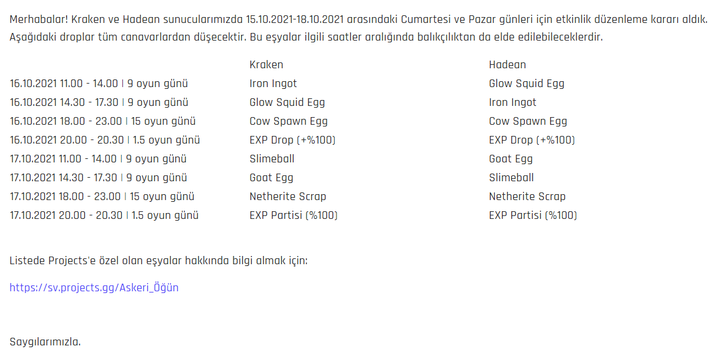Select Goat Egg in the Hadean column
This screenshot has width=716, height=356.
(x=511, y=159)
